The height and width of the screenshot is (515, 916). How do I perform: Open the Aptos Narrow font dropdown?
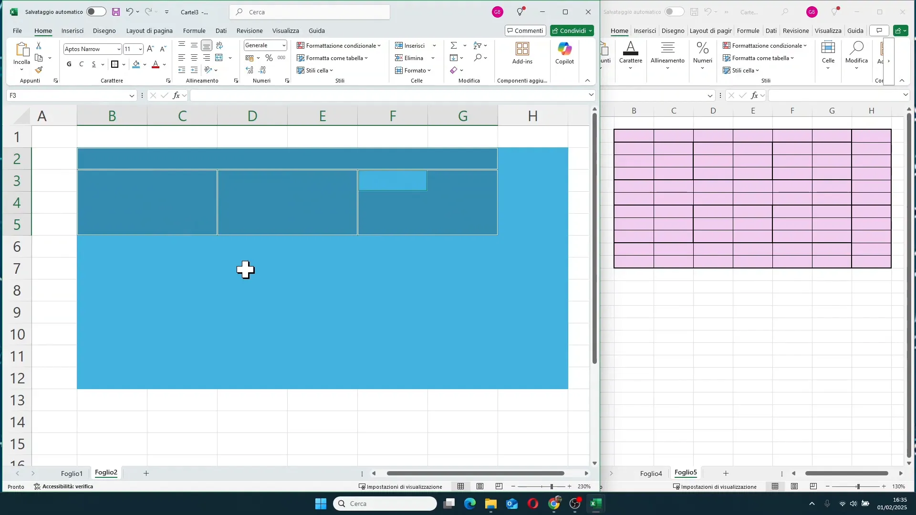coord(119,49)
